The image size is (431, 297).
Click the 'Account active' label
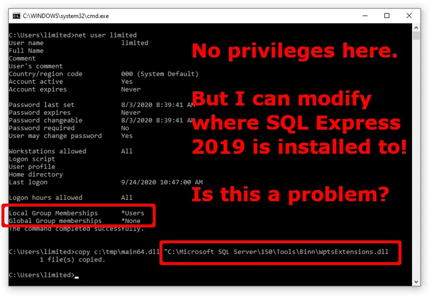click(x=36, y=81)
